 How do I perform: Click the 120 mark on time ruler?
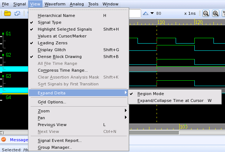(199, 22)
